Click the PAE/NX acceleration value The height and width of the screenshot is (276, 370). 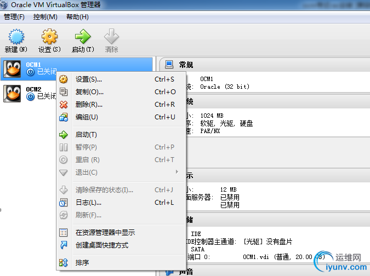pyautogui.click(x=210, y=131)
